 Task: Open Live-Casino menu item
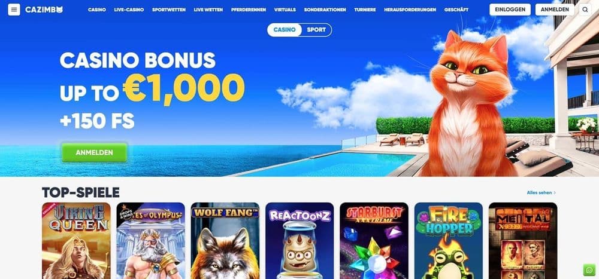pyautogui.click(x=129, y=10)
